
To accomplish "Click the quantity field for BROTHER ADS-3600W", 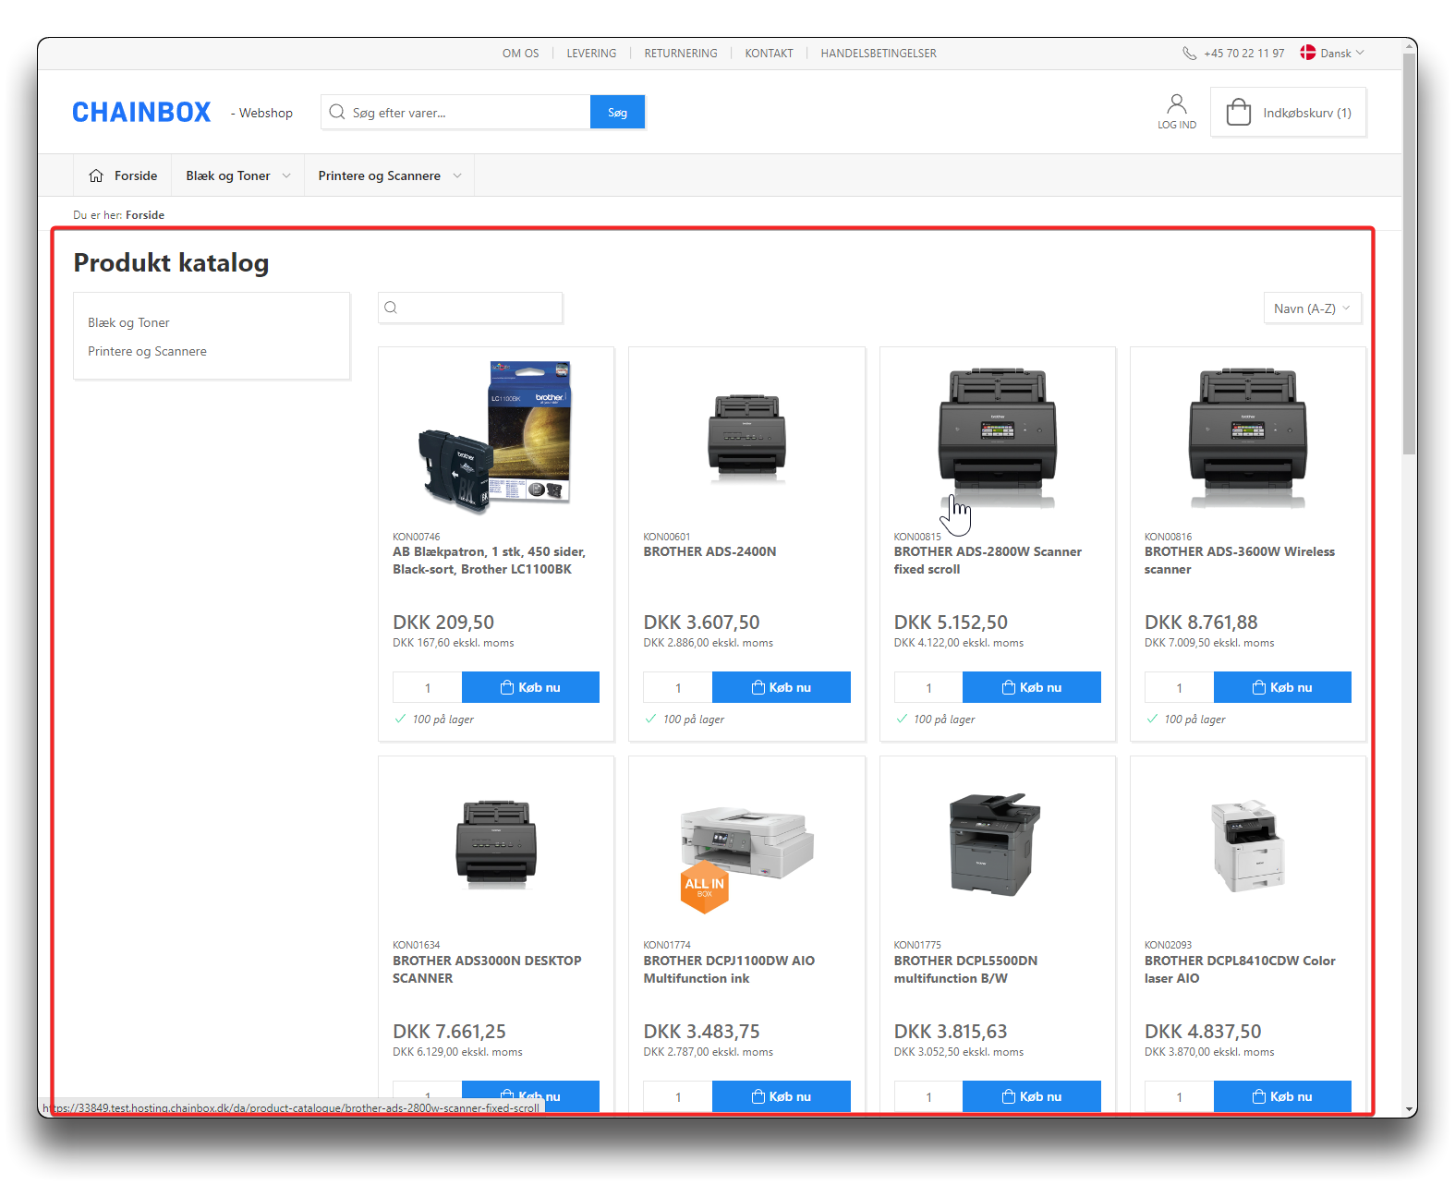I will pos(1179,687).
